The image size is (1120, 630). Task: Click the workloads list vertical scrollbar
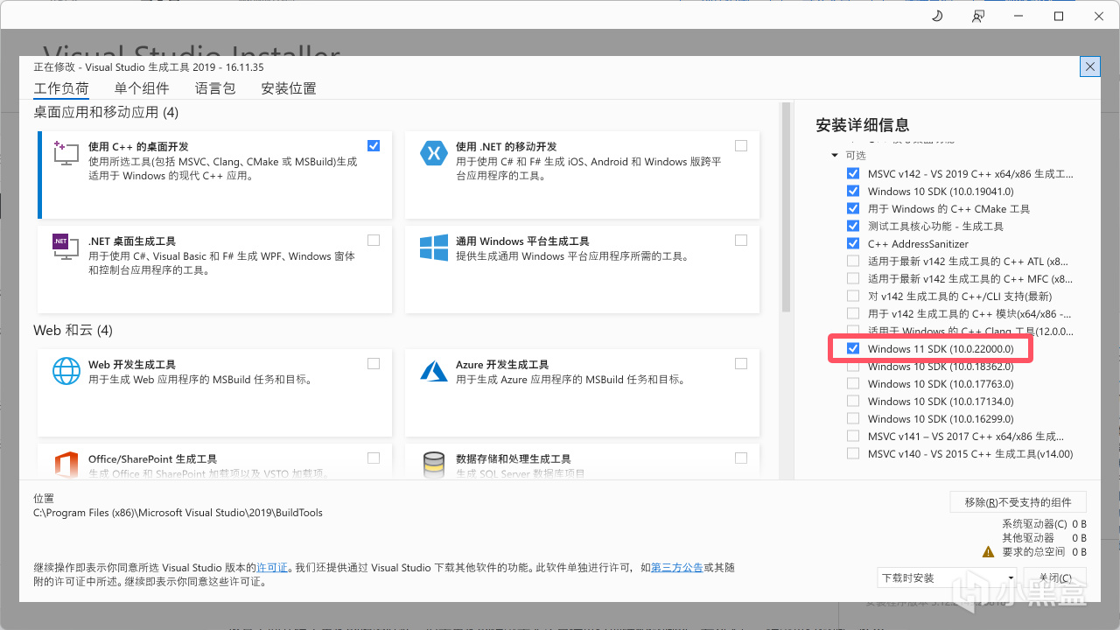coord(786,207)
